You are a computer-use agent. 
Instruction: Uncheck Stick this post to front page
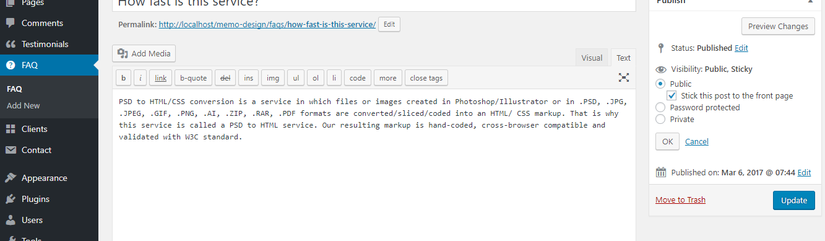(672, 96)
